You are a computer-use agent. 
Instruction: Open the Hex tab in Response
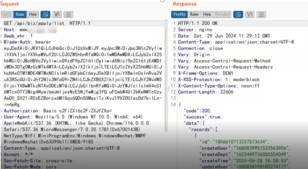click(x=207, y=15)
